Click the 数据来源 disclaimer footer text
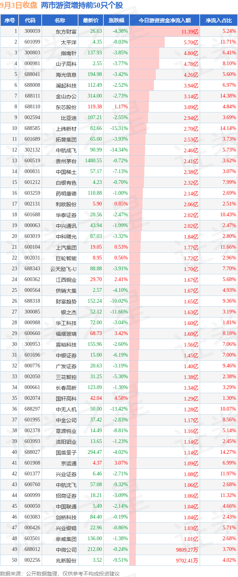This screenshot has width=238, height=577. (60, 573)
